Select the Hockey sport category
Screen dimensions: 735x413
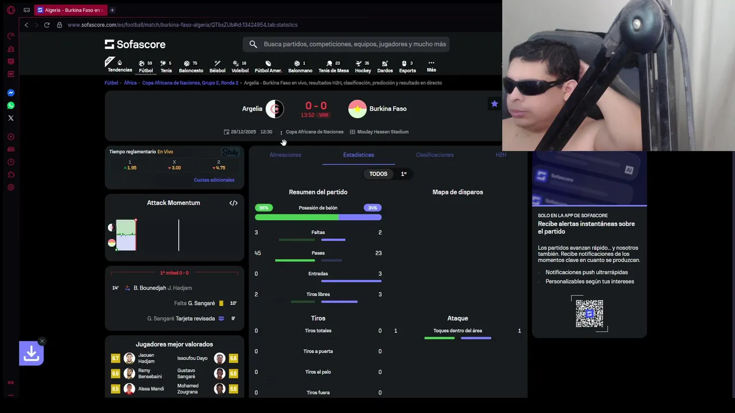pyautogui.click(x=363, y=67)
